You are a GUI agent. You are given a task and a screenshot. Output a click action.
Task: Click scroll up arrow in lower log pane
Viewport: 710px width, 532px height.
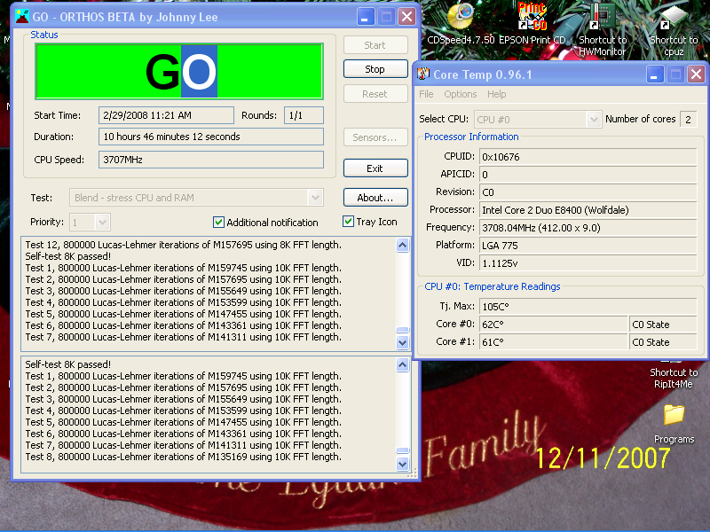click(403, 365)
